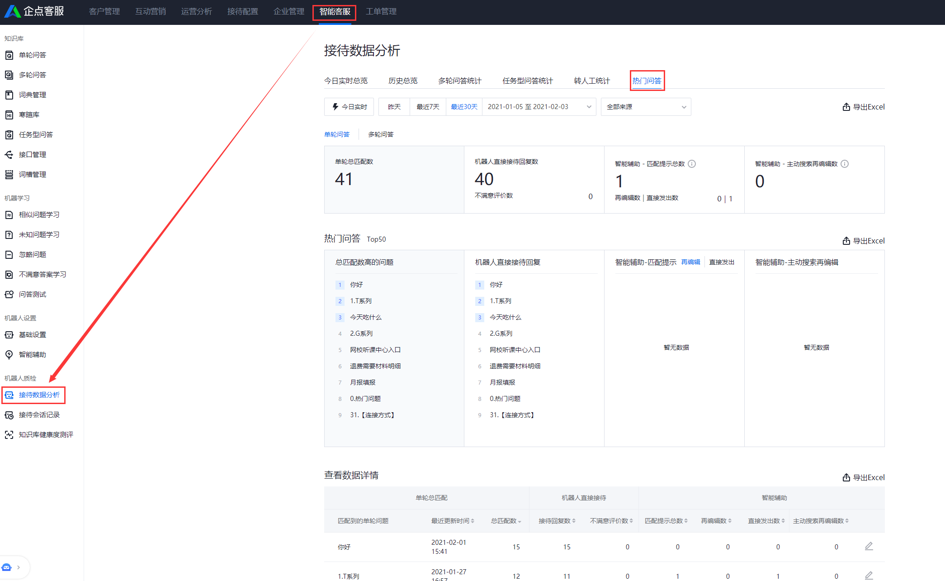Select the 昨天 time filter
The width and height of the screenshot is (945, 581).
394,107
